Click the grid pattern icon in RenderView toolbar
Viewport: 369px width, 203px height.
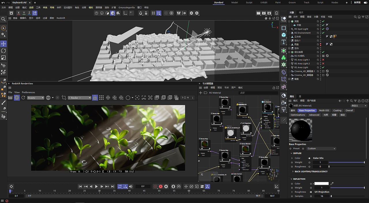point(101,98)
